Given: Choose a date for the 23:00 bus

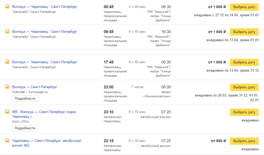Looking at the screenshot, I should [x=244, y=87].
